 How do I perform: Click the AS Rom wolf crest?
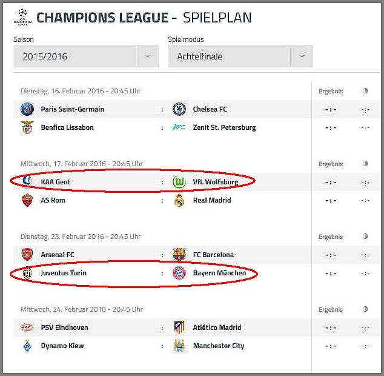pyautogui.click(x=27, y=200)
